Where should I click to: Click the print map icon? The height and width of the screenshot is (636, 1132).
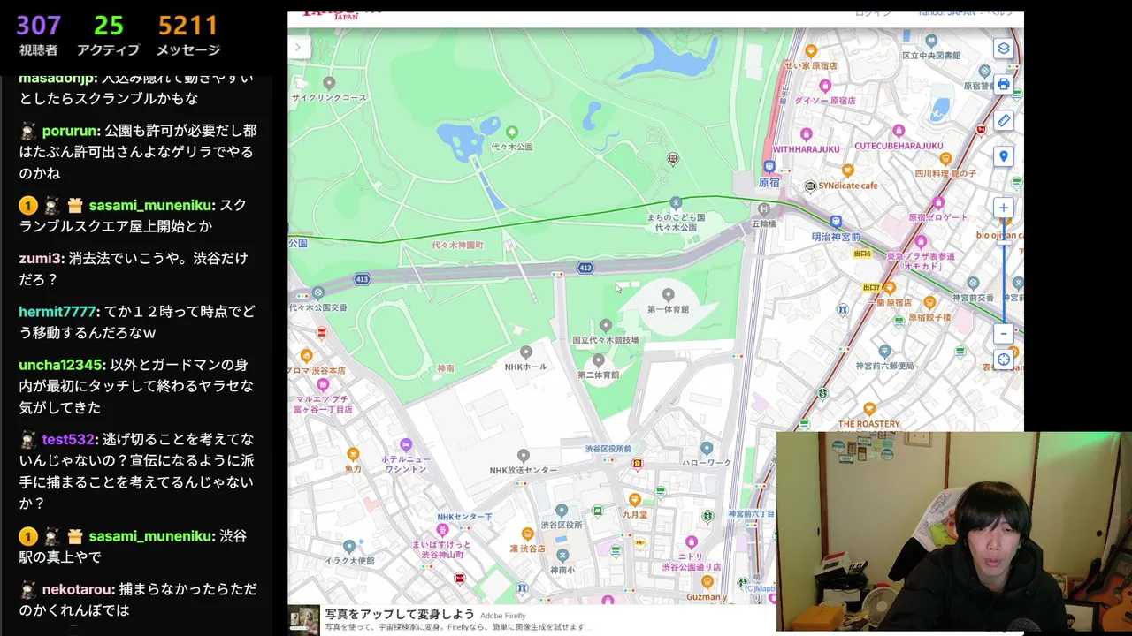click(x=1003, y=85)
